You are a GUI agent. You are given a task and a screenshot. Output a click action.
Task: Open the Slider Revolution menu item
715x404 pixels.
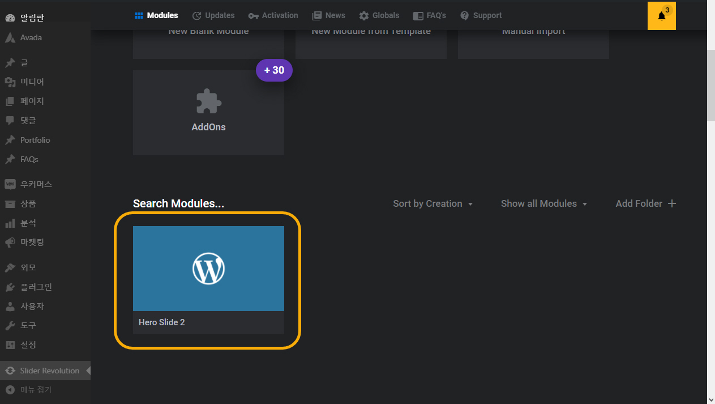(45, 371)
